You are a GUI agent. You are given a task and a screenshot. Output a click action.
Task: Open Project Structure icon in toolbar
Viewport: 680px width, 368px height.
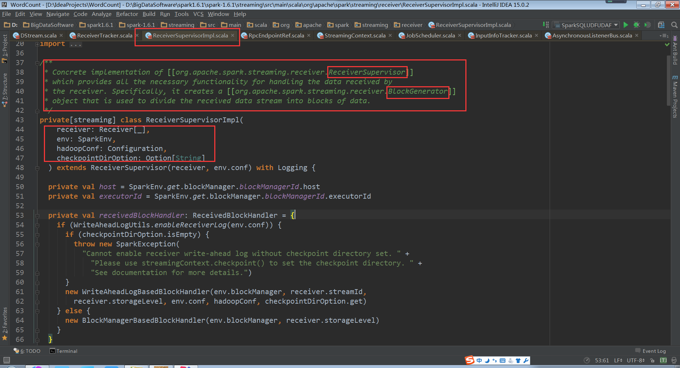661,25
